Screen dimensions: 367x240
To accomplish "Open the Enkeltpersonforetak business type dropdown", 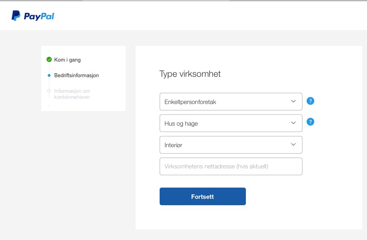I will tap(231, 102).
